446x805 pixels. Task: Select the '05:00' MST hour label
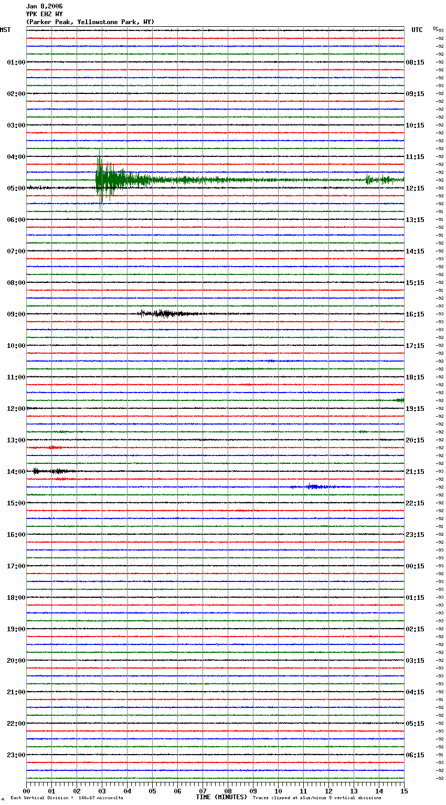(16, 188)
